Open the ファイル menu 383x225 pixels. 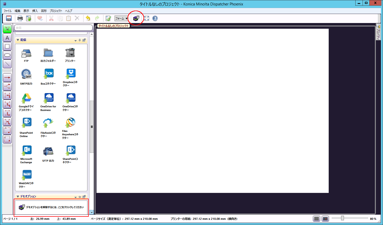(7, 11)
